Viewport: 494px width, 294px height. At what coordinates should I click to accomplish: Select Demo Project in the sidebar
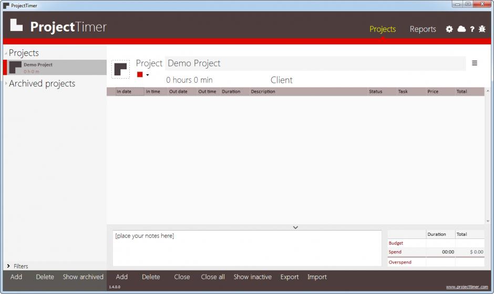tap(55, 67)
